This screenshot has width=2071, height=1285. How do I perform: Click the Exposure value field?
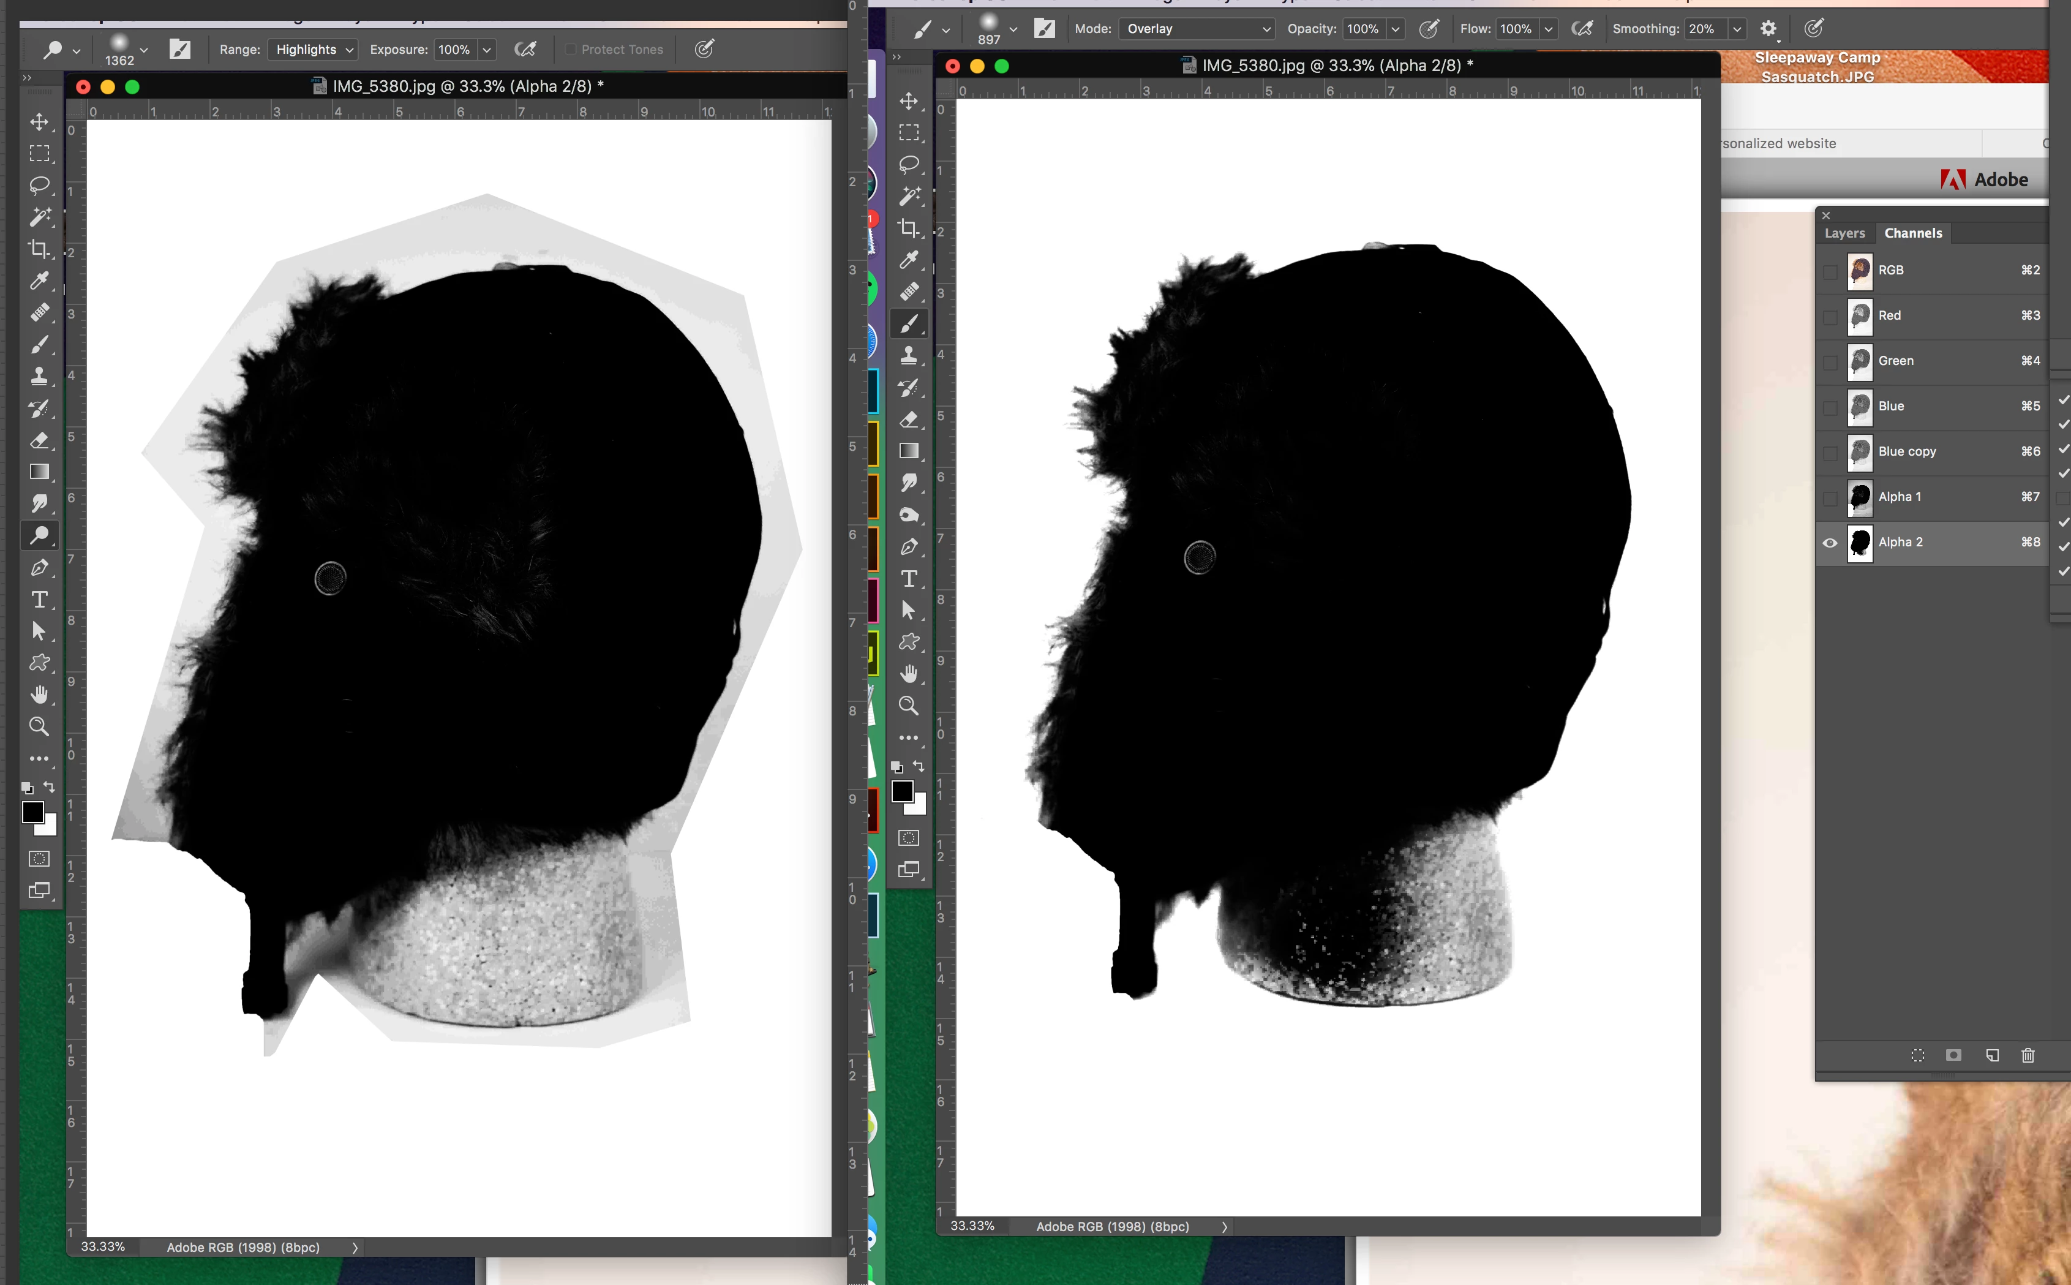coord(454,50)
